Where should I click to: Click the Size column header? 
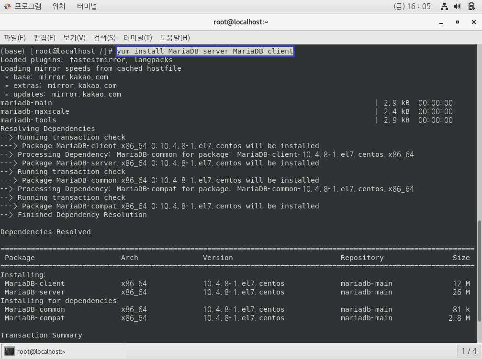click(x=461, y=258)
